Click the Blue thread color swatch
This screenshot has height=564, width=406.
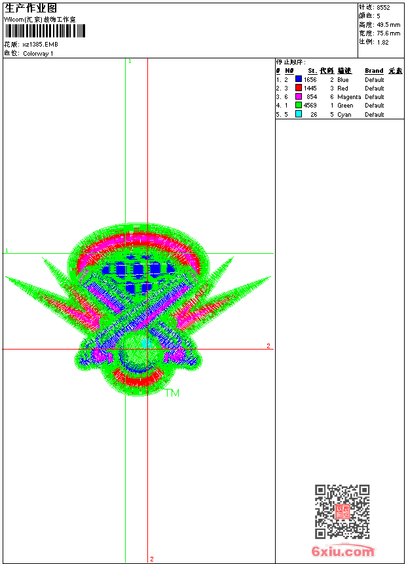point(298,79)
